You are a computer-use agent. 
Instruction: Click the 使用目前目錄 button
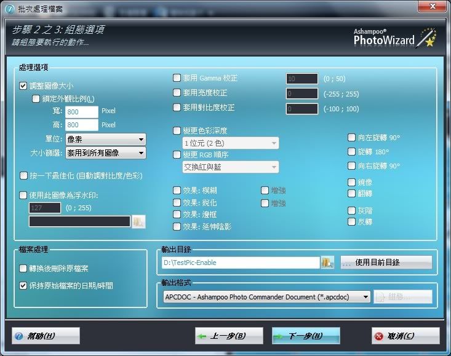pyautogui.click(x=386, y=263)
